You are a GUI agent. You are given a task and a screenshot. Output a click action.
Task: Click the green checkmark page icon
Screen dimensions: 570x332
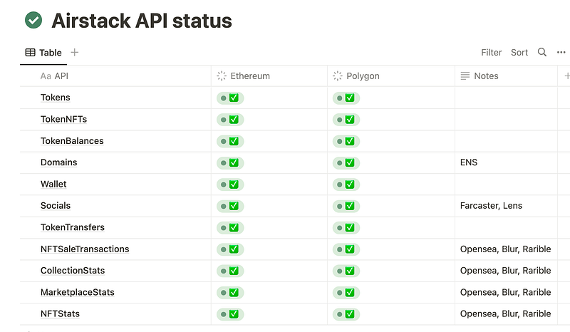(x=33, y=20)
